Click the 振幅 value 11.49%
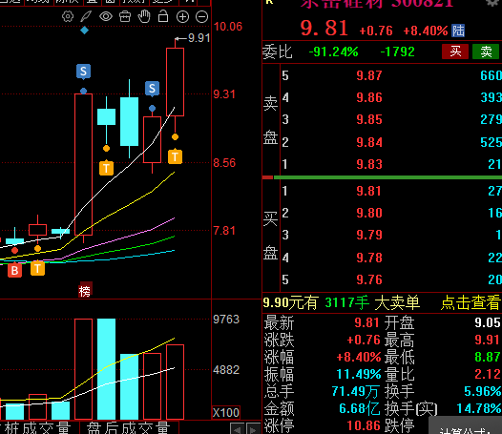Viewport: 502px width, 434px height. tap(359, 374)
